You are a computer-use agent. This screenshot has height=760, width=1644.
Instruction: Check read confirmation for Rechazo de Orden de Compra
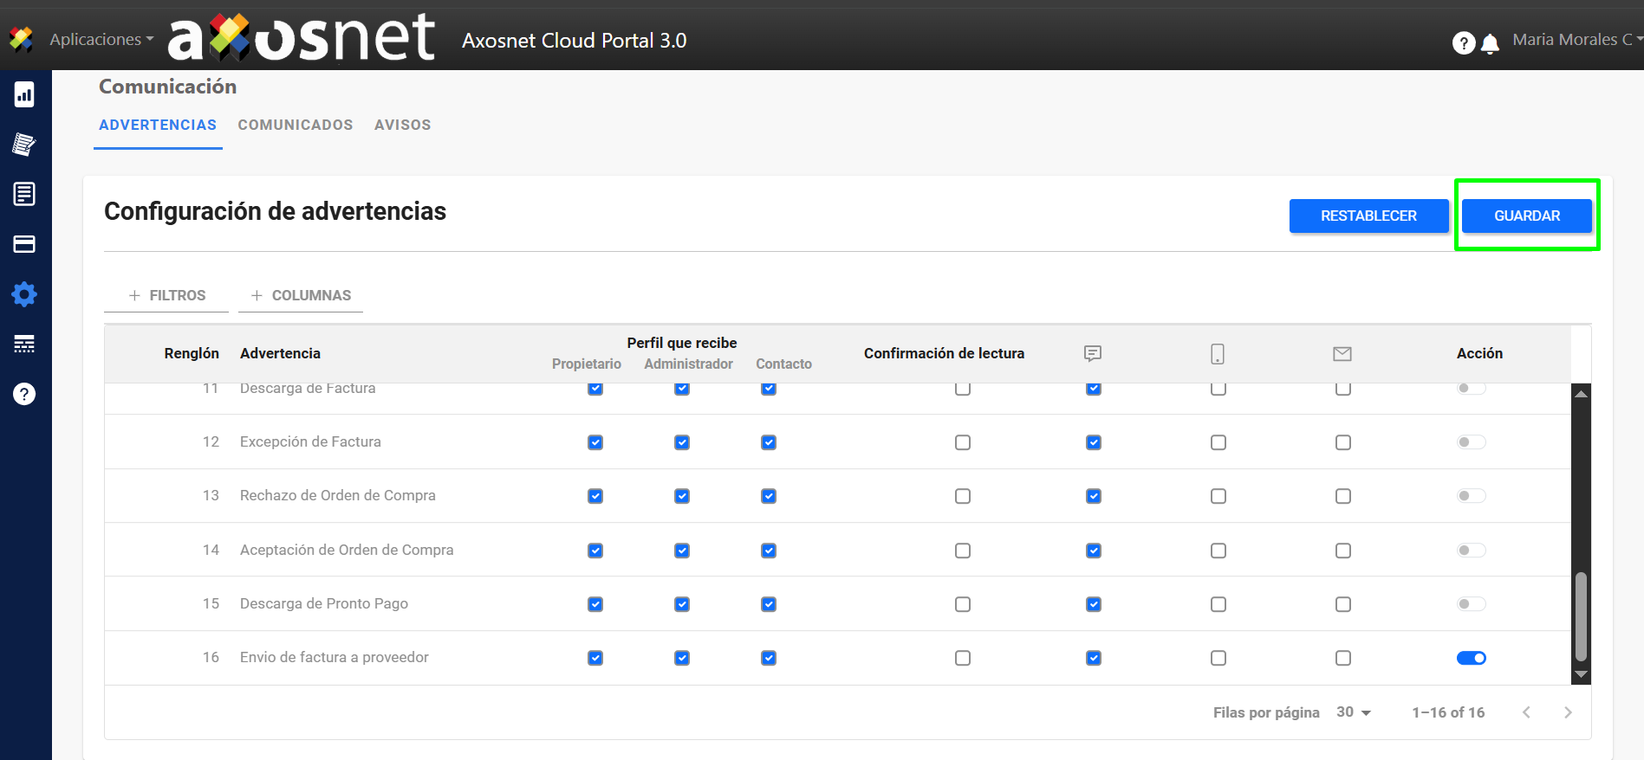(x=962, y=496)
